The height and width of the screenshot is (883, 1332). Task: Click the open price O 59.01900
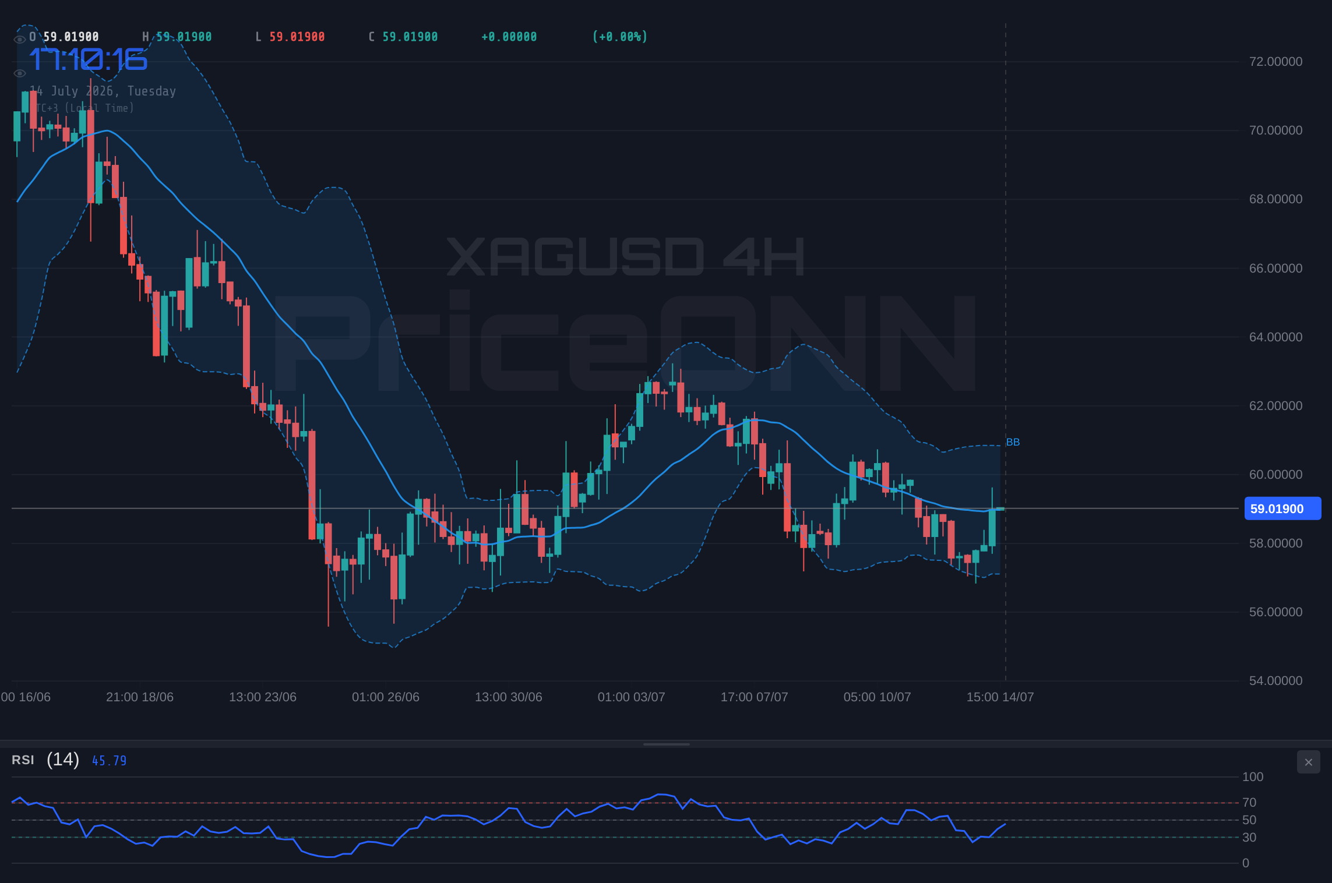pos(64,37)
